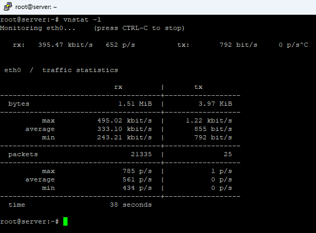Click 'Monitoring eth0...' line
Image resolution: width=316 pixels, height=233 pixels.
tap(37, 28)
